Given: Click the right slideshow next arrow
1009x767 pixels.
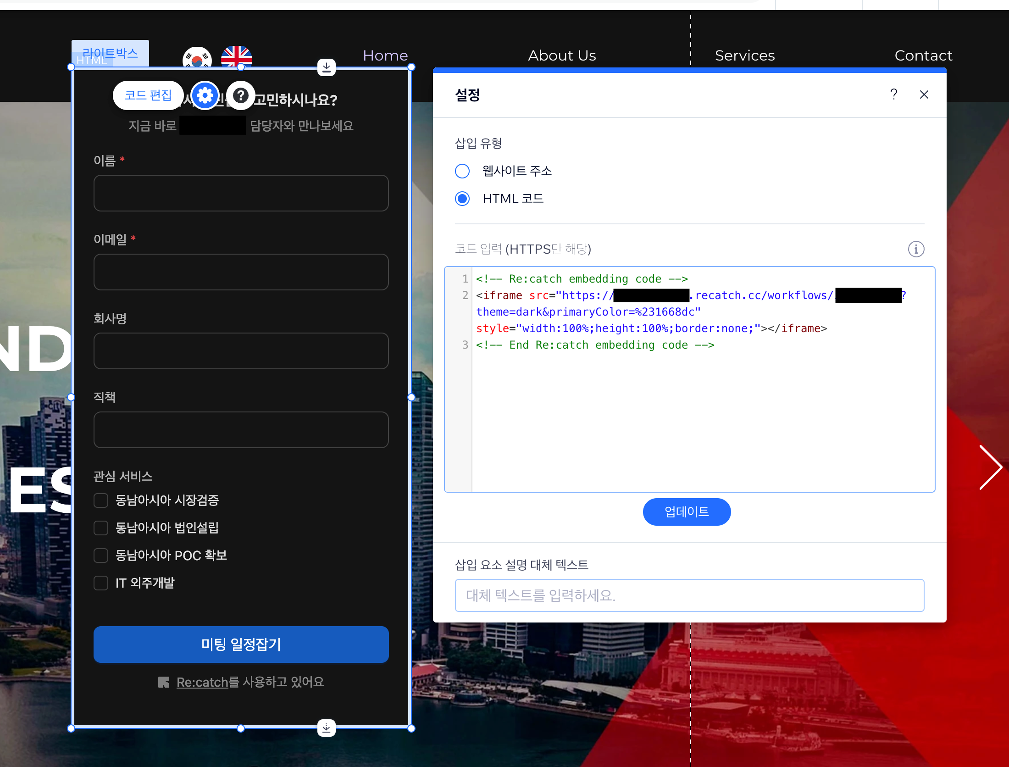Looking at the screenshot, I should click(x=990, y=467).
